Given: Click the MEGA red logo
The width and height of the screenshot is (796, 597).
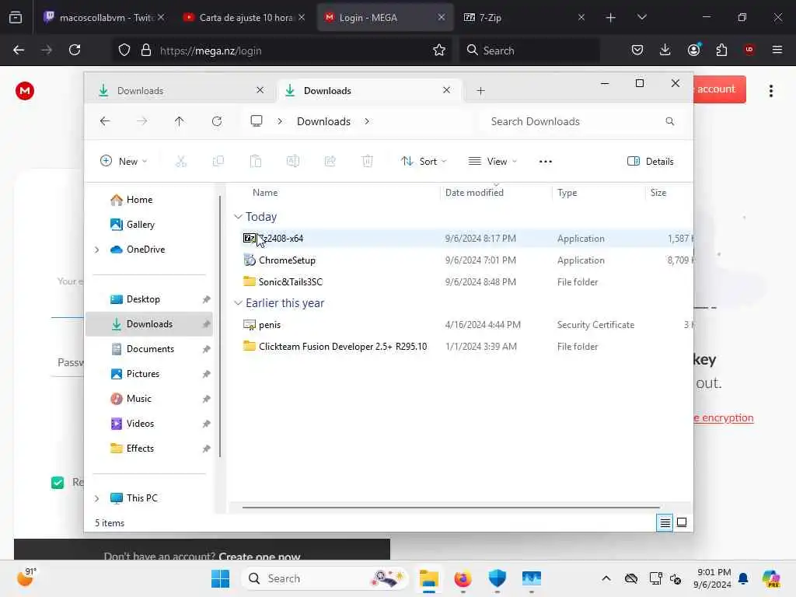Looking at the screenshot, I should (24, 91).
